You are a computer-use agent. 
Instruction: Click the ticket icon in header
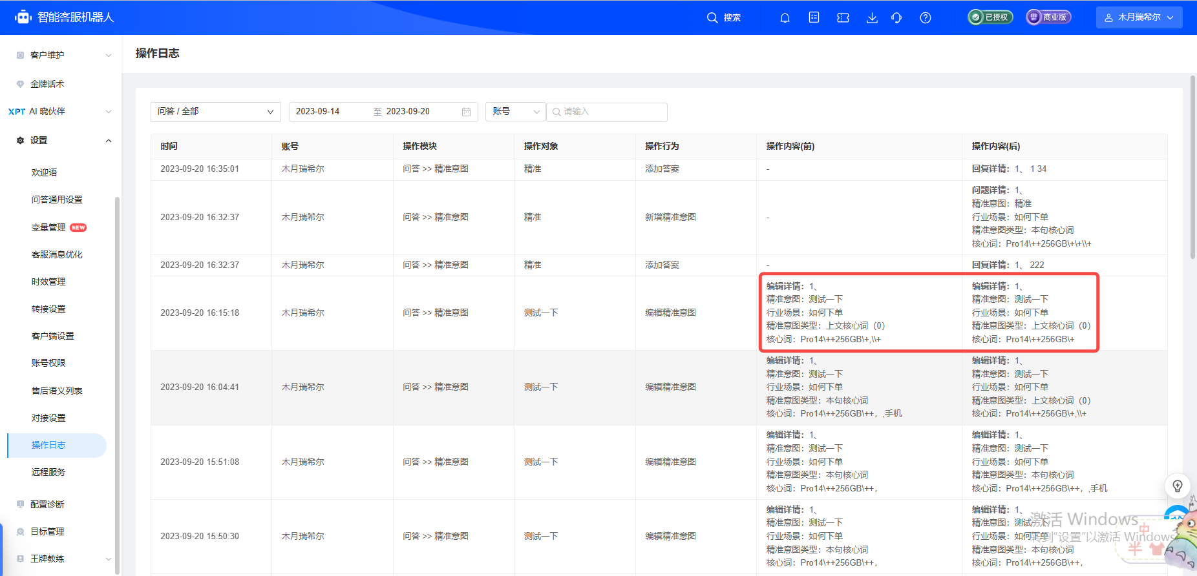[843, 17]
